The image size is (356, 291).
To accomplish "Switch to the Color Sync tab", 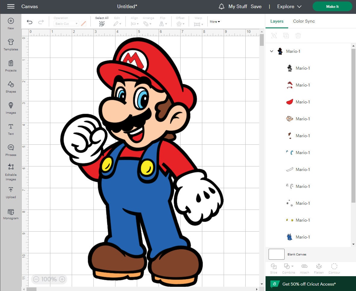I will click(304, 21).
